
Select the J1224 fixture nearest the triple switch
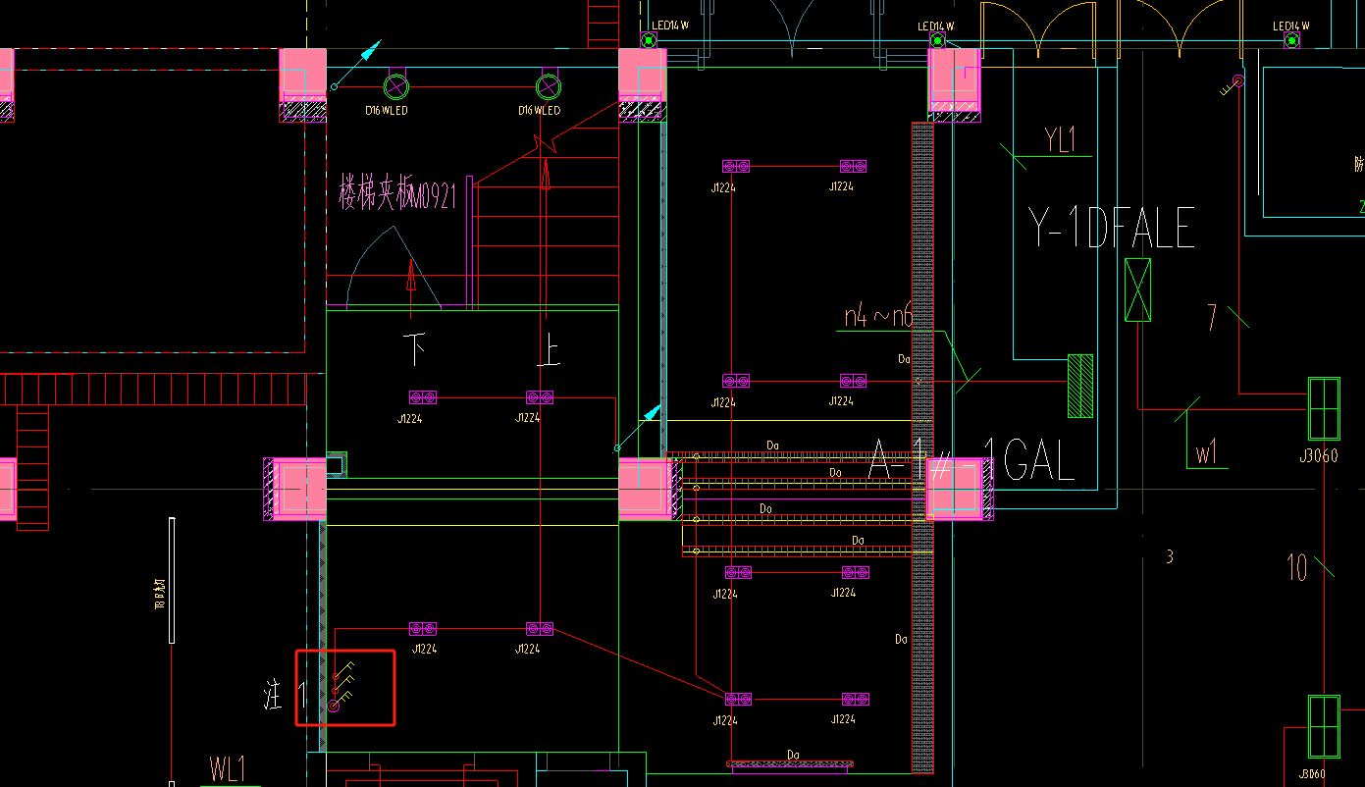pos(423,628)
